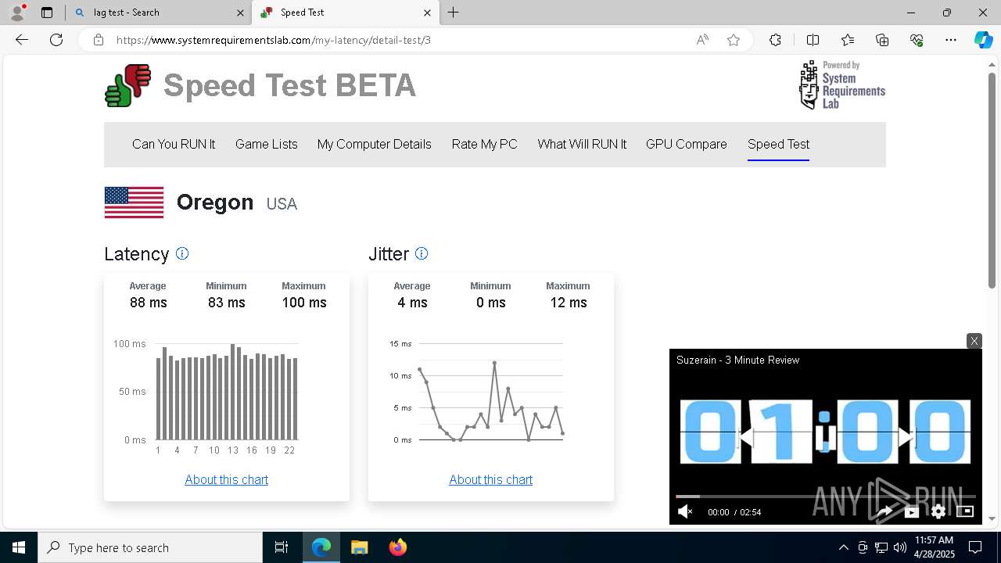Close the lag test - Search tab
Image resolution: width=1001 pixels, height=563 pixels.
pos(240,13)
